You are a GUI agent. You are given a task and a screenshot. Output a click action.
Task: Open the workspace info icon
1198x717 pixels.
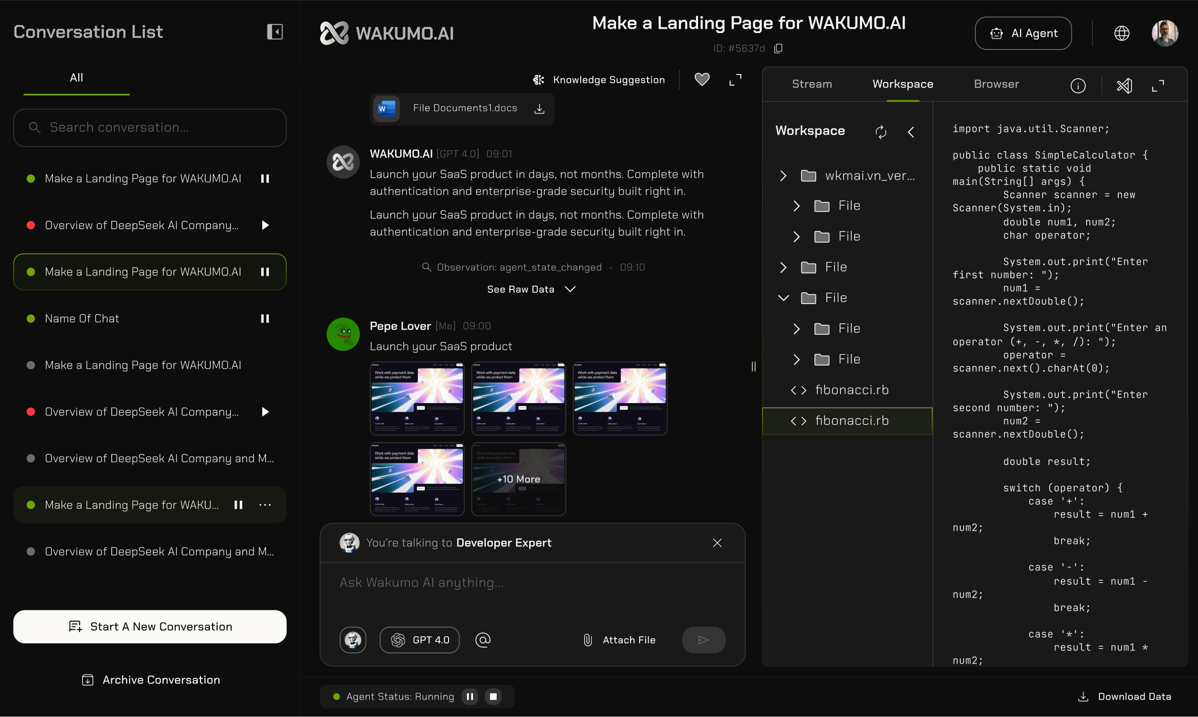(x=1078, y=85)
